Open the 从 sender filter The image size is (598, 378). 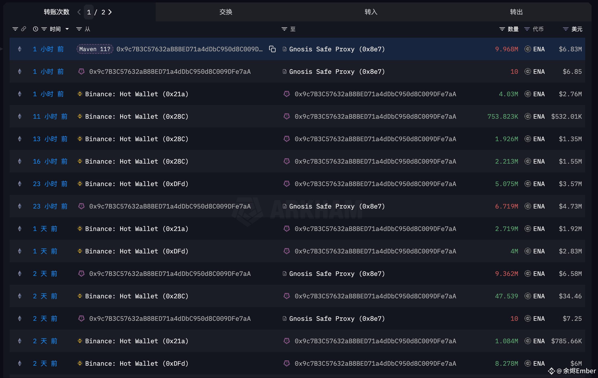coord(79,29)
